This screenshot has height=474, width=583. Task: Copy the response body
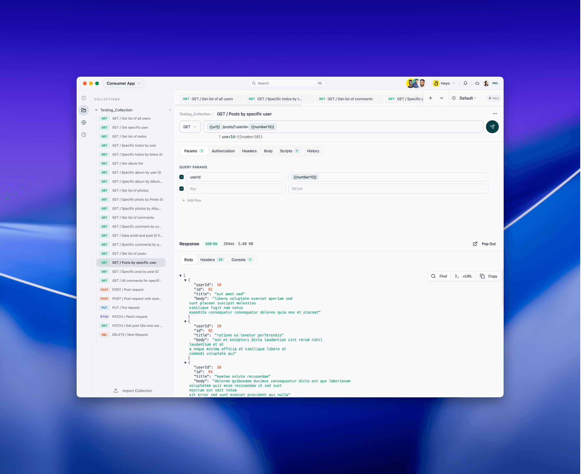[489, 276]
